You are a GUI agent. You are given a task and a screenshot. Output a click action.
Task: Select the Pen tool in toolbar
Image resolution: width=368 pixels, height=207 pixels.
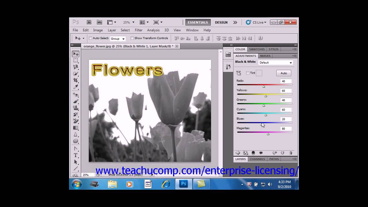tap(76, 149)
